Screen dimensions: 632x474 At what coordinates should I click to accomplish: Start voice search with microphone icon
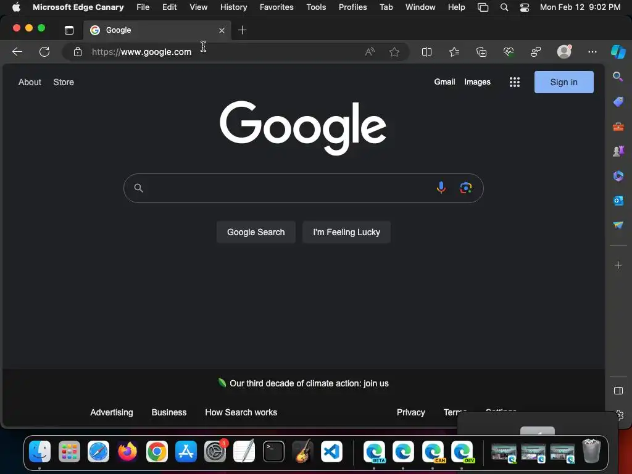pyautogui.click(x=441, y=188)
